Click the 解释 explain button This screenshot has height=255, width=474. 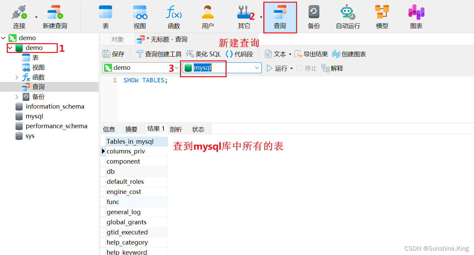point(332,68)
